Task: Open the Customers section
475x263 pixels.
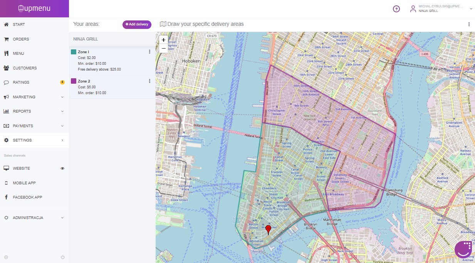Action: pyautogui.click(x=25, y=68)
